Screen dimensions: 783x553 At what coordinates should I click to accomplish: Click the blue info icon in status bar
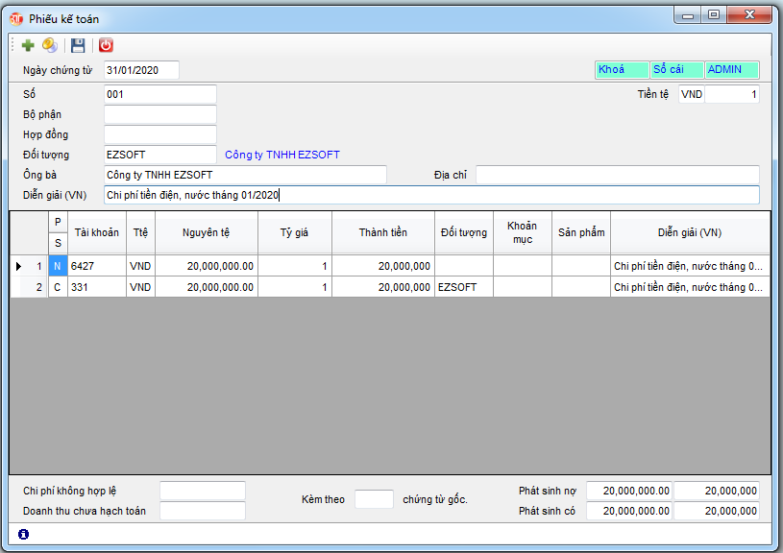tap(23, 534)
